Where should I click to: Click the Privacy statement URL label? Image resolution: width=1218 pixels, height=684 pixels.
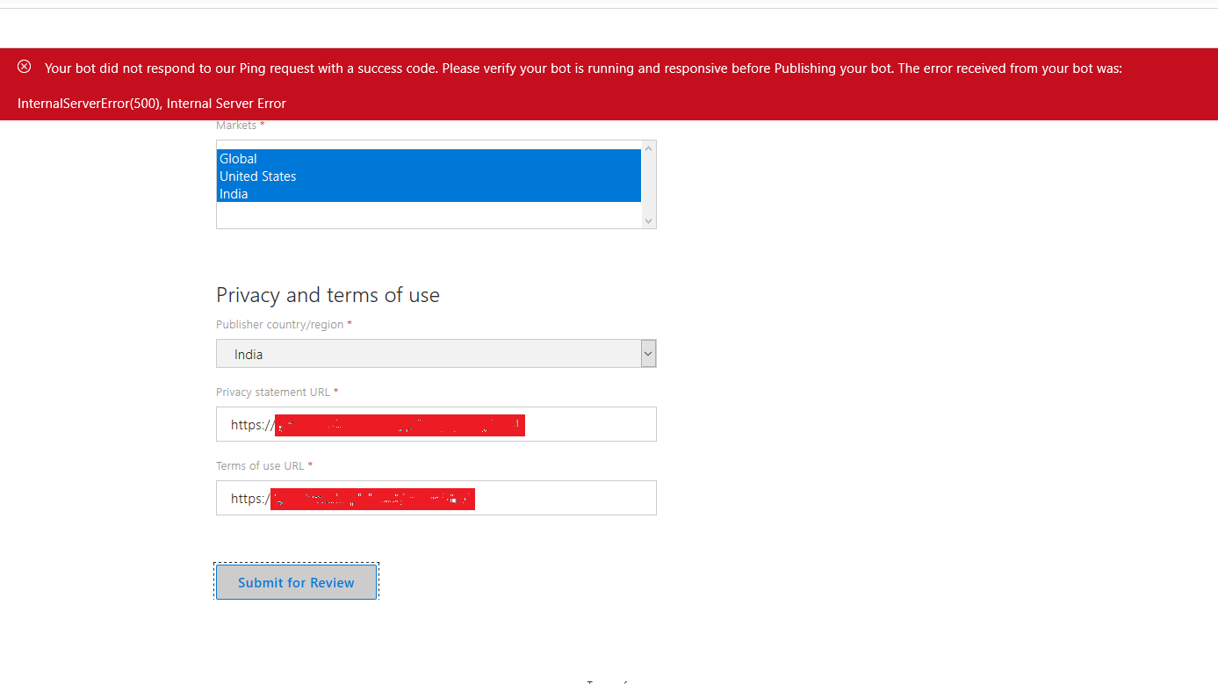point(277,392)
